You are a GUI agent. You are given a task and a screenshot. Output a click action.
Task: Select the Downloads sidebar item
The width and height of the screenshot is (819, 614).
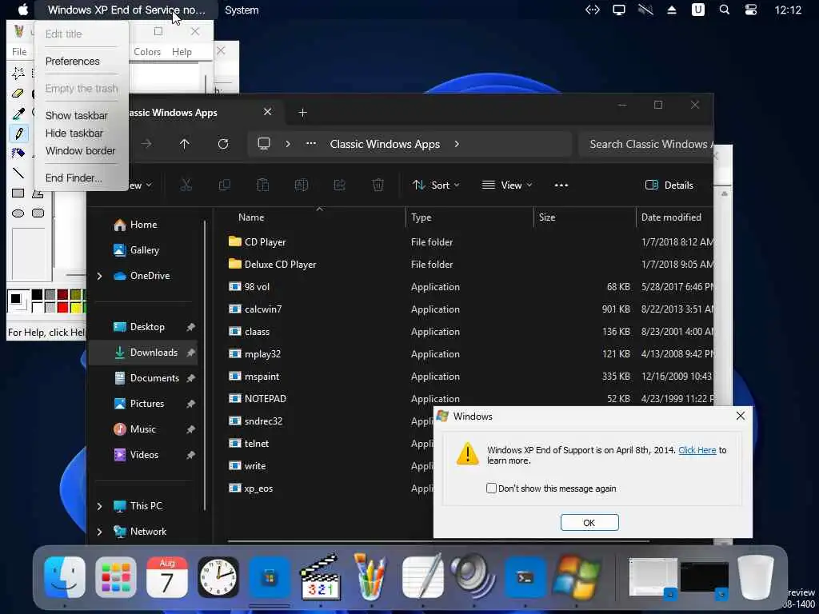[143, 353]
